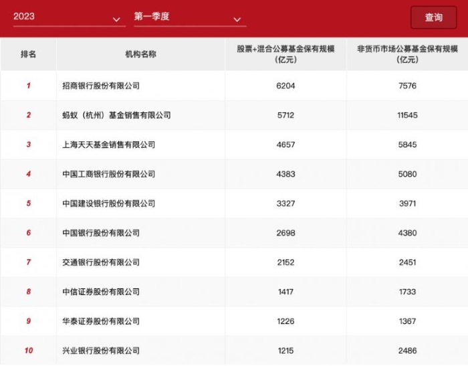Click rank number 1 of 招商银行
Screen dimensions: 468x366
[28, 86]
